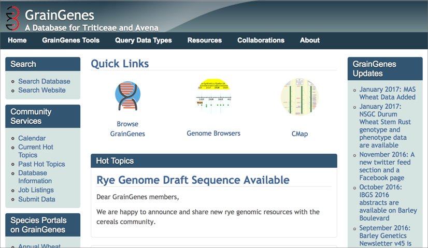This screenshot has width=428, height=248.
Task: Click the Browse GrainGenes text link
Action: click(127, 129)
